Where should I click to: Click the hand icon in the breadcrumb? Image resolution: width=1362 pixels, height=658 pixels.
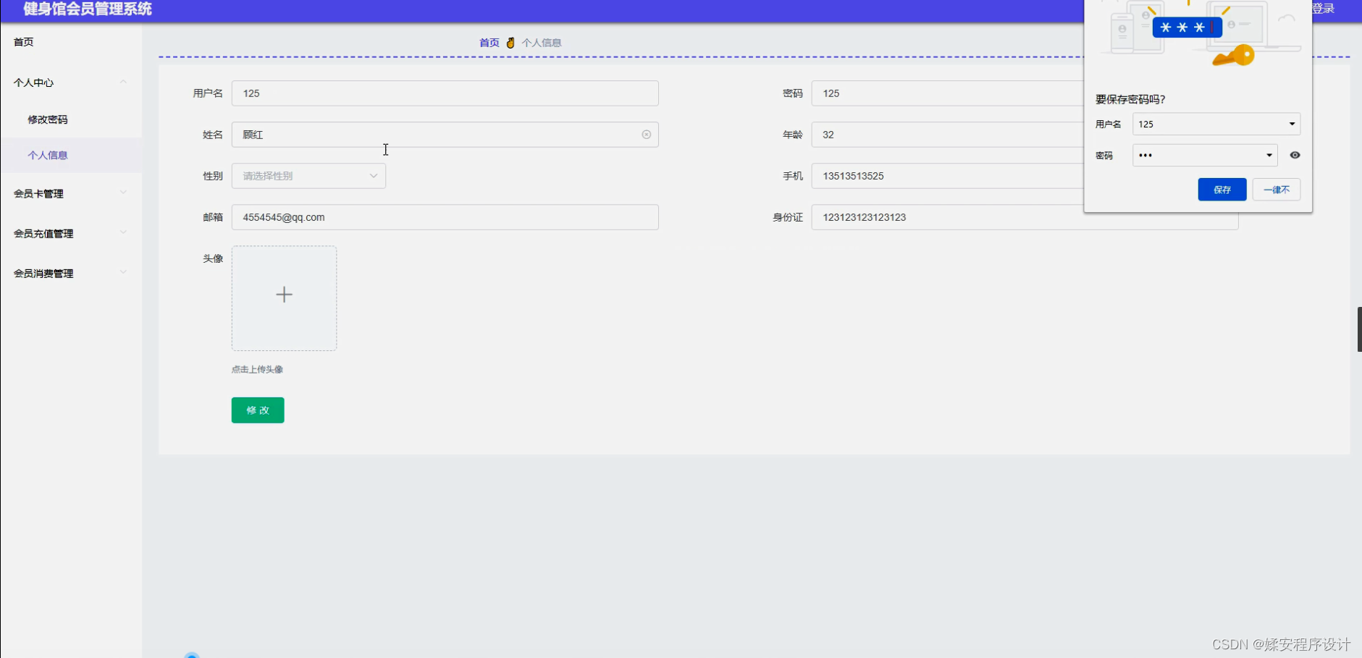click(x=510, y=43)
